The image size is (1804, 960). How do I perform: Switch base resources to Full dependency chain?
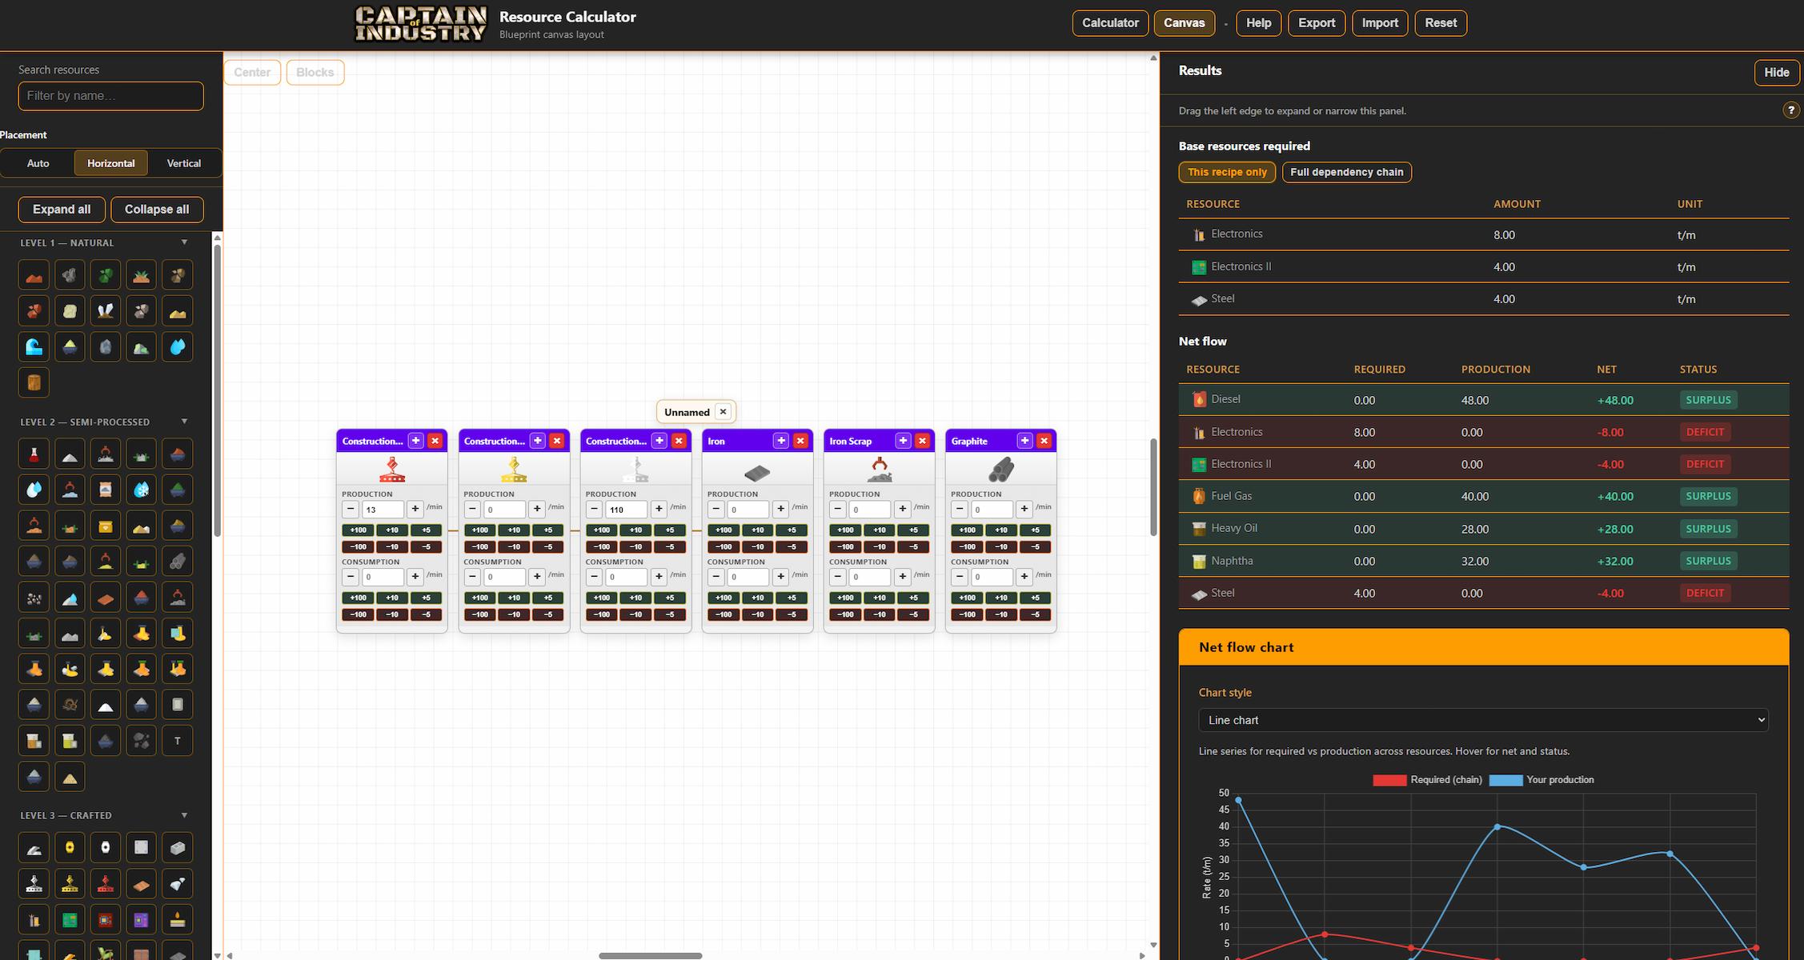click(1346, 172)
